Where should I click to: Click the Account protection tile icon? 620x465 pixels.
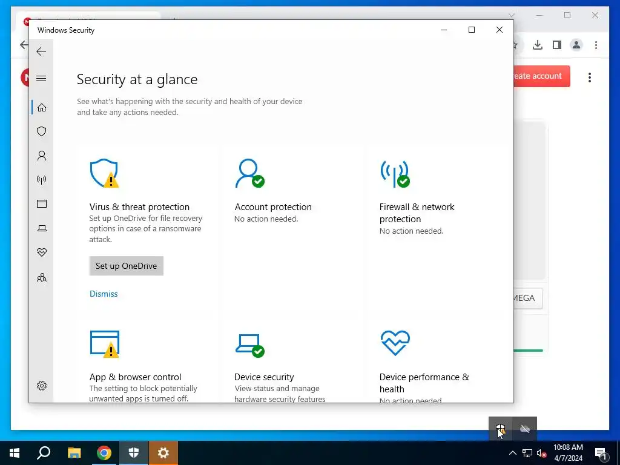tap(249, 173)
